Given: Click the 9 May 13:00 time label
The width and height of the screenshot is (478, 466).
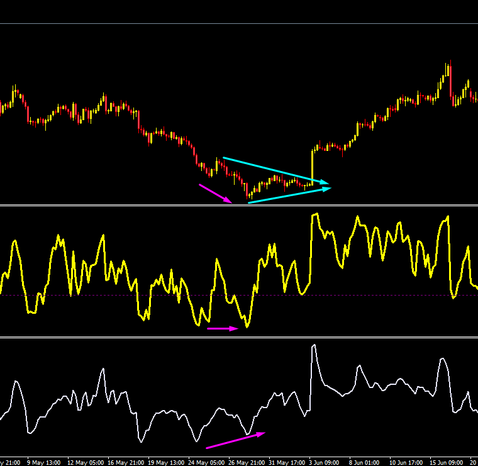Looking at the screenshot, I should (x=43, y=463).
